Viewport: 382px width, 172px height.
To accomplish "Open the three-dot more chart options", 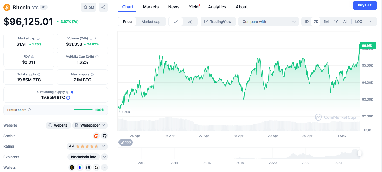I will (372, 22).
